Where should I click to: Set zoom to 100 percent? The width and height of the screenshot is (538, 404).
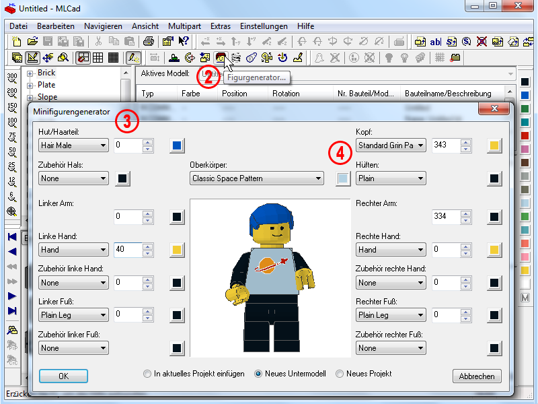[x=12, y=123]
